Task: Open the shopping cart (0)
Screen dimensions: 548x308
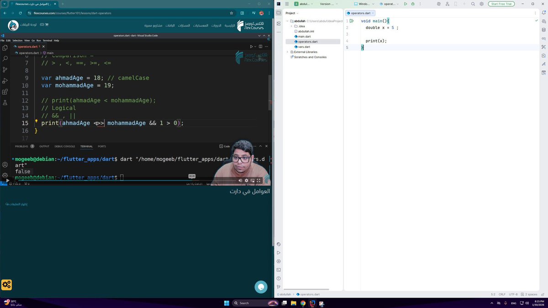Action: [x=44, y=25]
